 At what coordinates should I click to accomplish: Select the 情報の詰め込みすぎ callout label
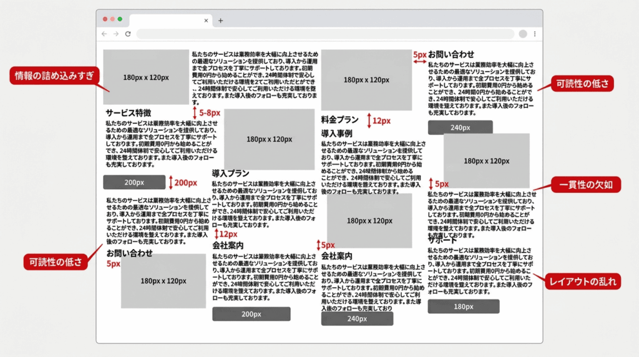pyautogui.click(x=55, y=76)
